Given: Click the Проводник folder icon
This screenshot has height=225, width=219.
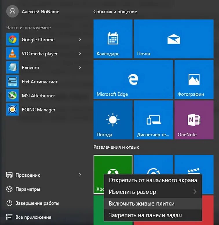Looking at the screenshot, I should click(x=9, y=175).
